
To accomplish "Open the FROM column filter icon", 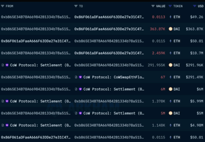I will tap(2, 6).
